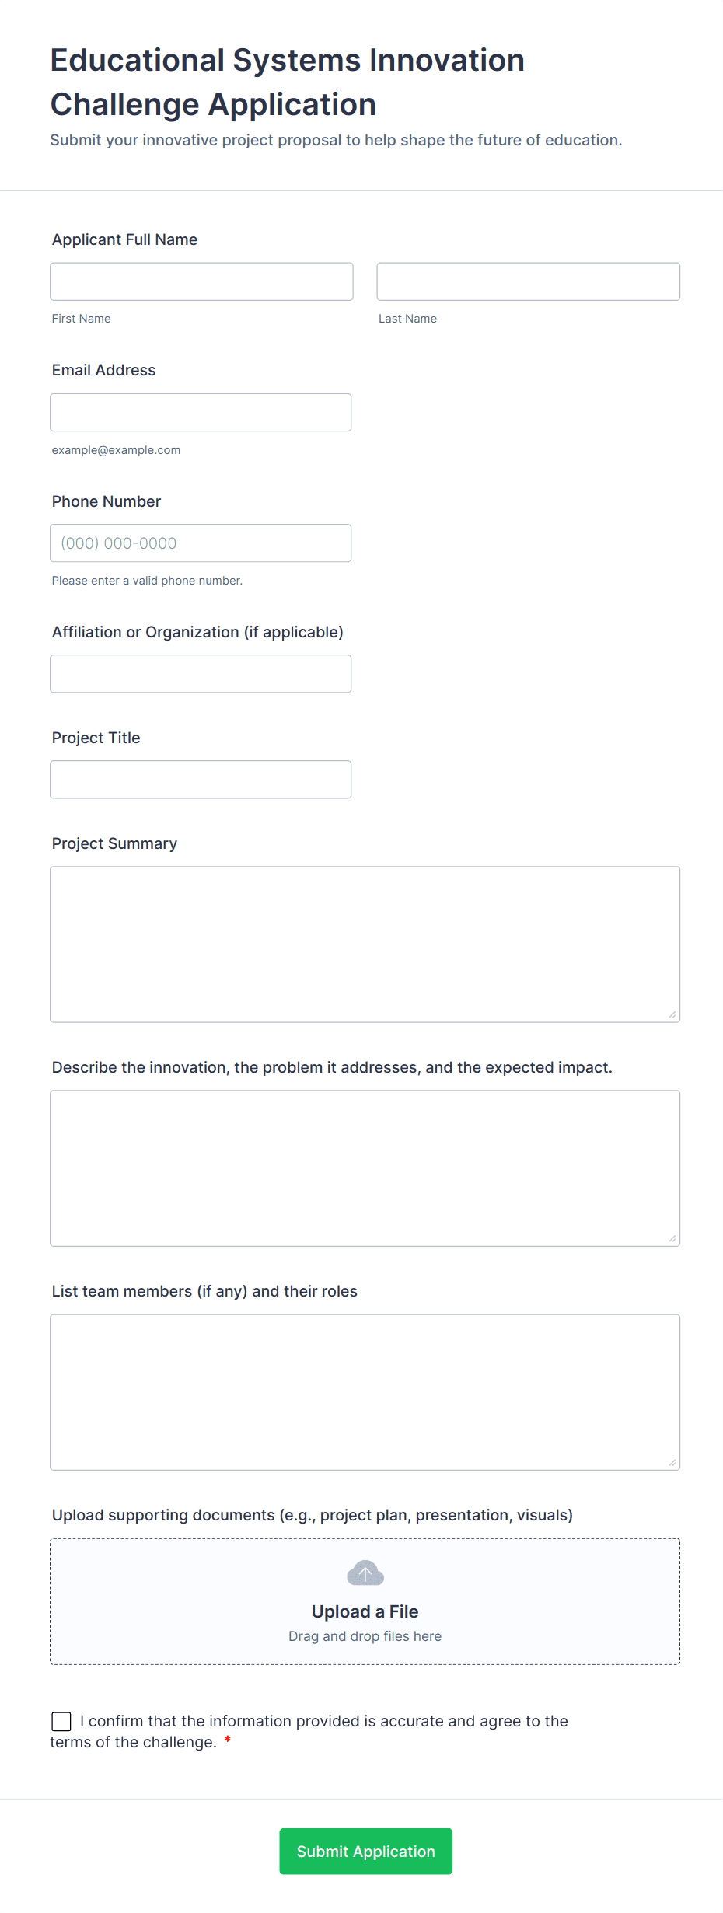This screenshot has height=1913, width=723.
Task: Focus the First Name input field
Action: pyautogui.click(x=201, y=281)
